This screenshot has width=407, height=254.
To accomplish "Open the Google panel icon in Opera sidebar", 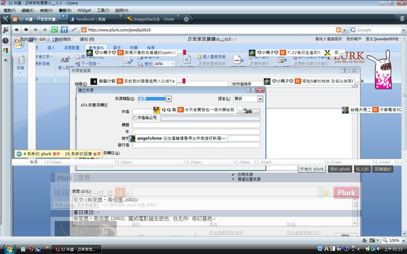I will [5, 51].
